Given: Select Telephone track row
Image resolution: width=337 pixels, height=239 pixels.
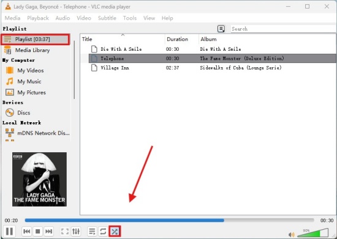Looking at the screenshot, I should point(212,58).
